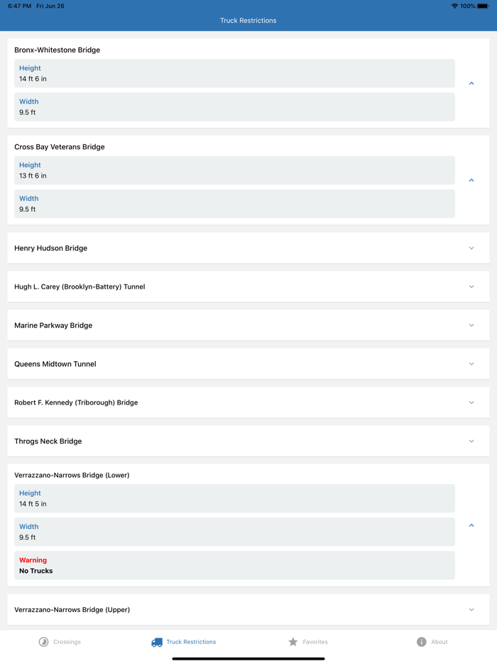Switch to the Favorites tab label
This screenshot has width=497, height=664.
click(x=315, y=642)
